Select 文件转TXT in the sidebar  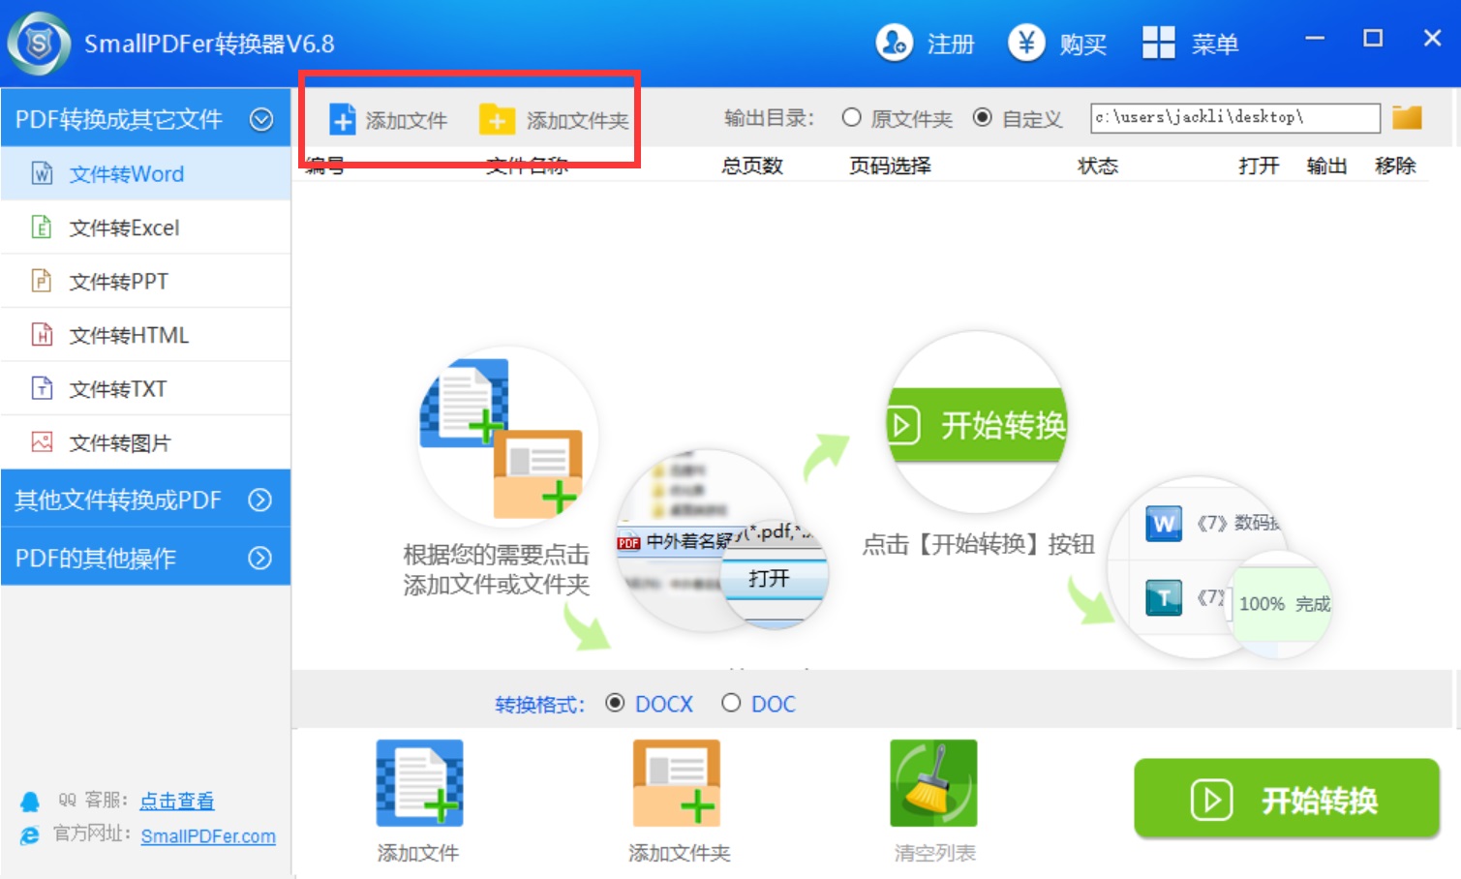point(145,389)
